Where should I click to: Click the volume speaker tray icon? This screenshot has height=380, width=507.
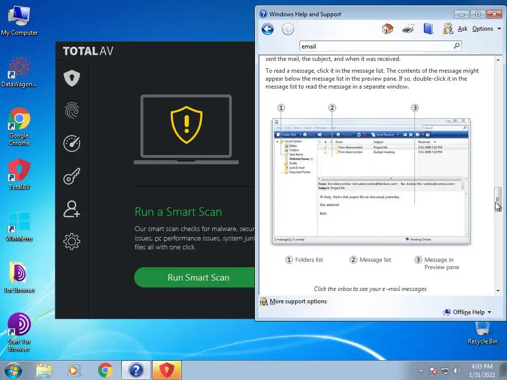pos(457,371)
